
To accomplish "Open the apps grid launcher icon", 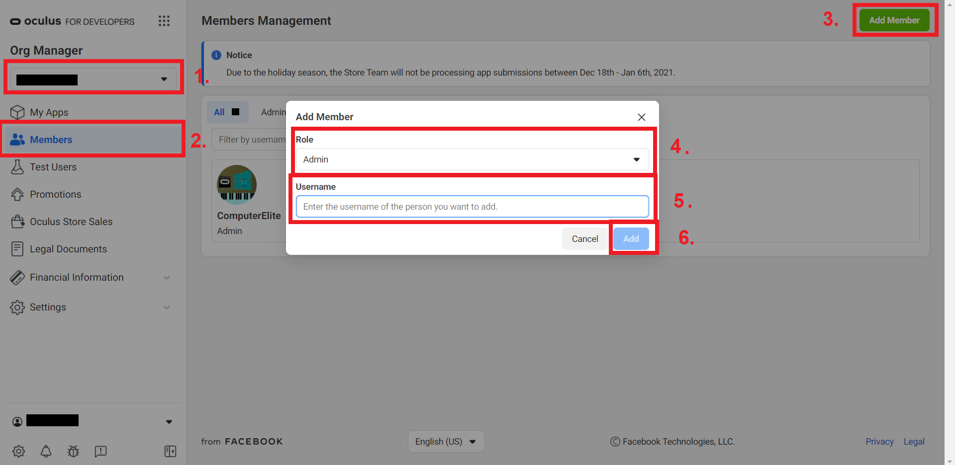I will [x=164, y=21].
